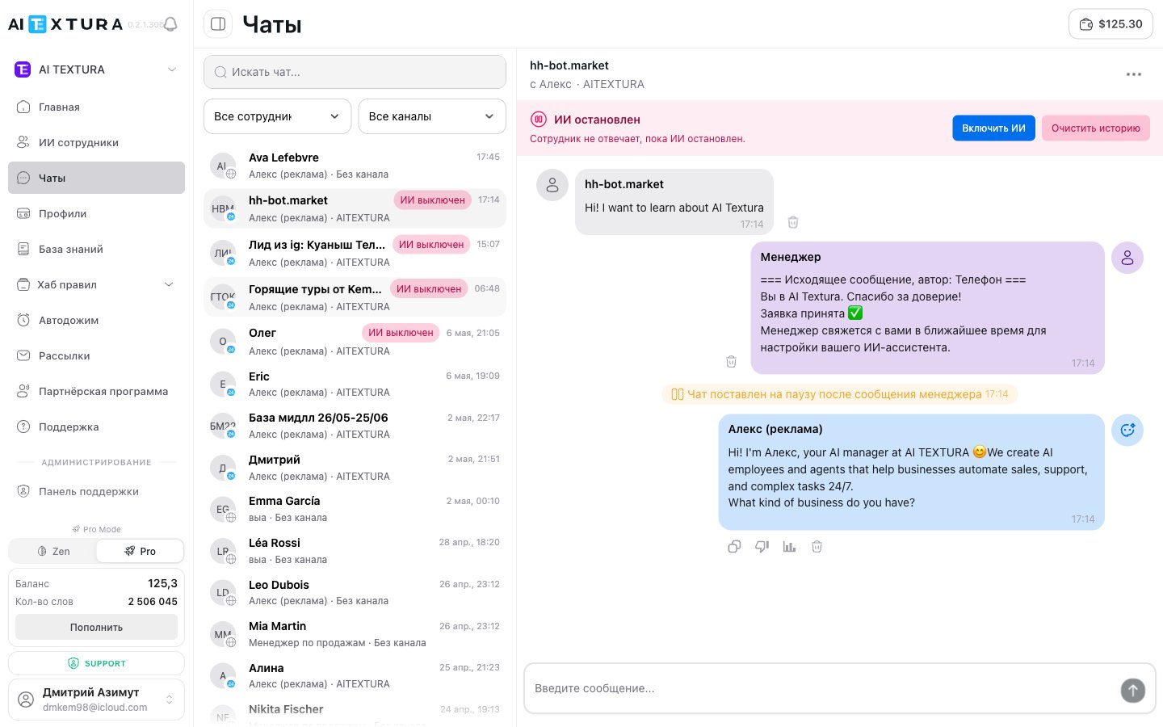This screenshot has width=1163, height=727.
Task: Open the Все каналы filter dropdown
Action: click(432, 116)
